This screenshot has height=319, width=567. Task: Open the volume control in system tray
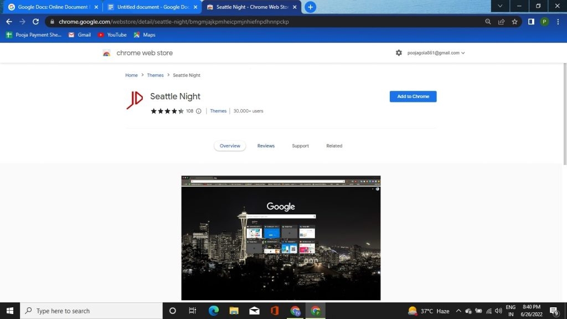click(x=498, y=311)
